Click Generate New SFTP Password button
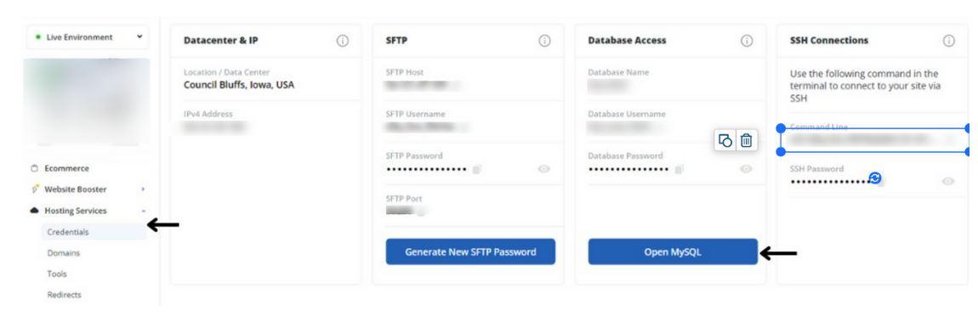This screenshot has width=978, height=316. 470,251
